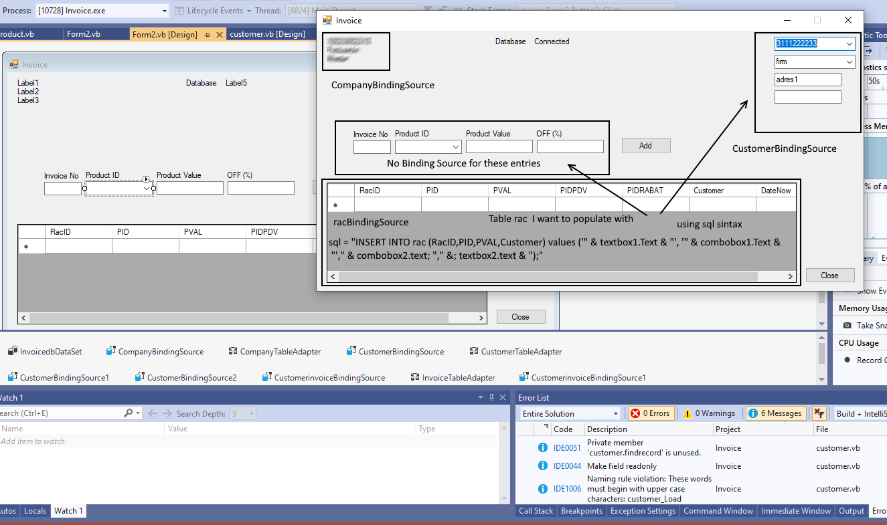Screen dimensions: 887x525
Task: Open the Build + IntelliSense dropdown
Action: click(x=860, y=413)
